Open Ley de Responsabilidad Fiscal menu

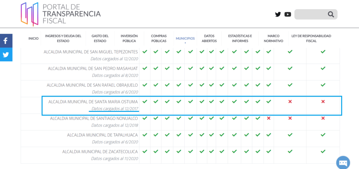tap(311, 38)
